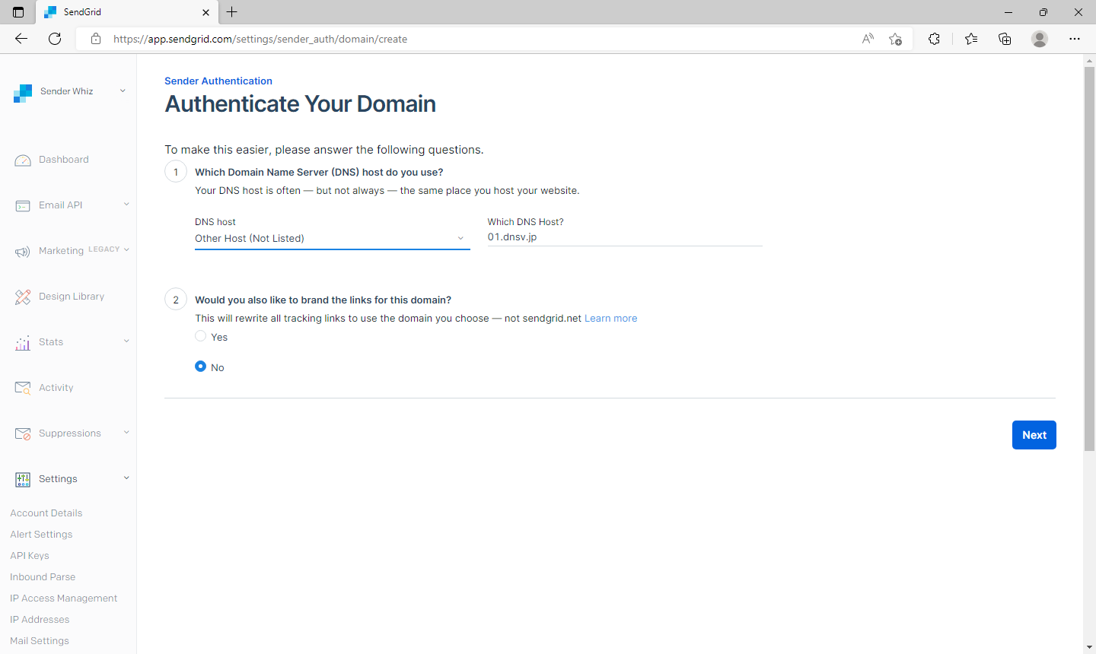The image size is (1096, 654).
Task: Refresh the page with the reload icon
Action: pyautogui.click(x=55, y=39)
